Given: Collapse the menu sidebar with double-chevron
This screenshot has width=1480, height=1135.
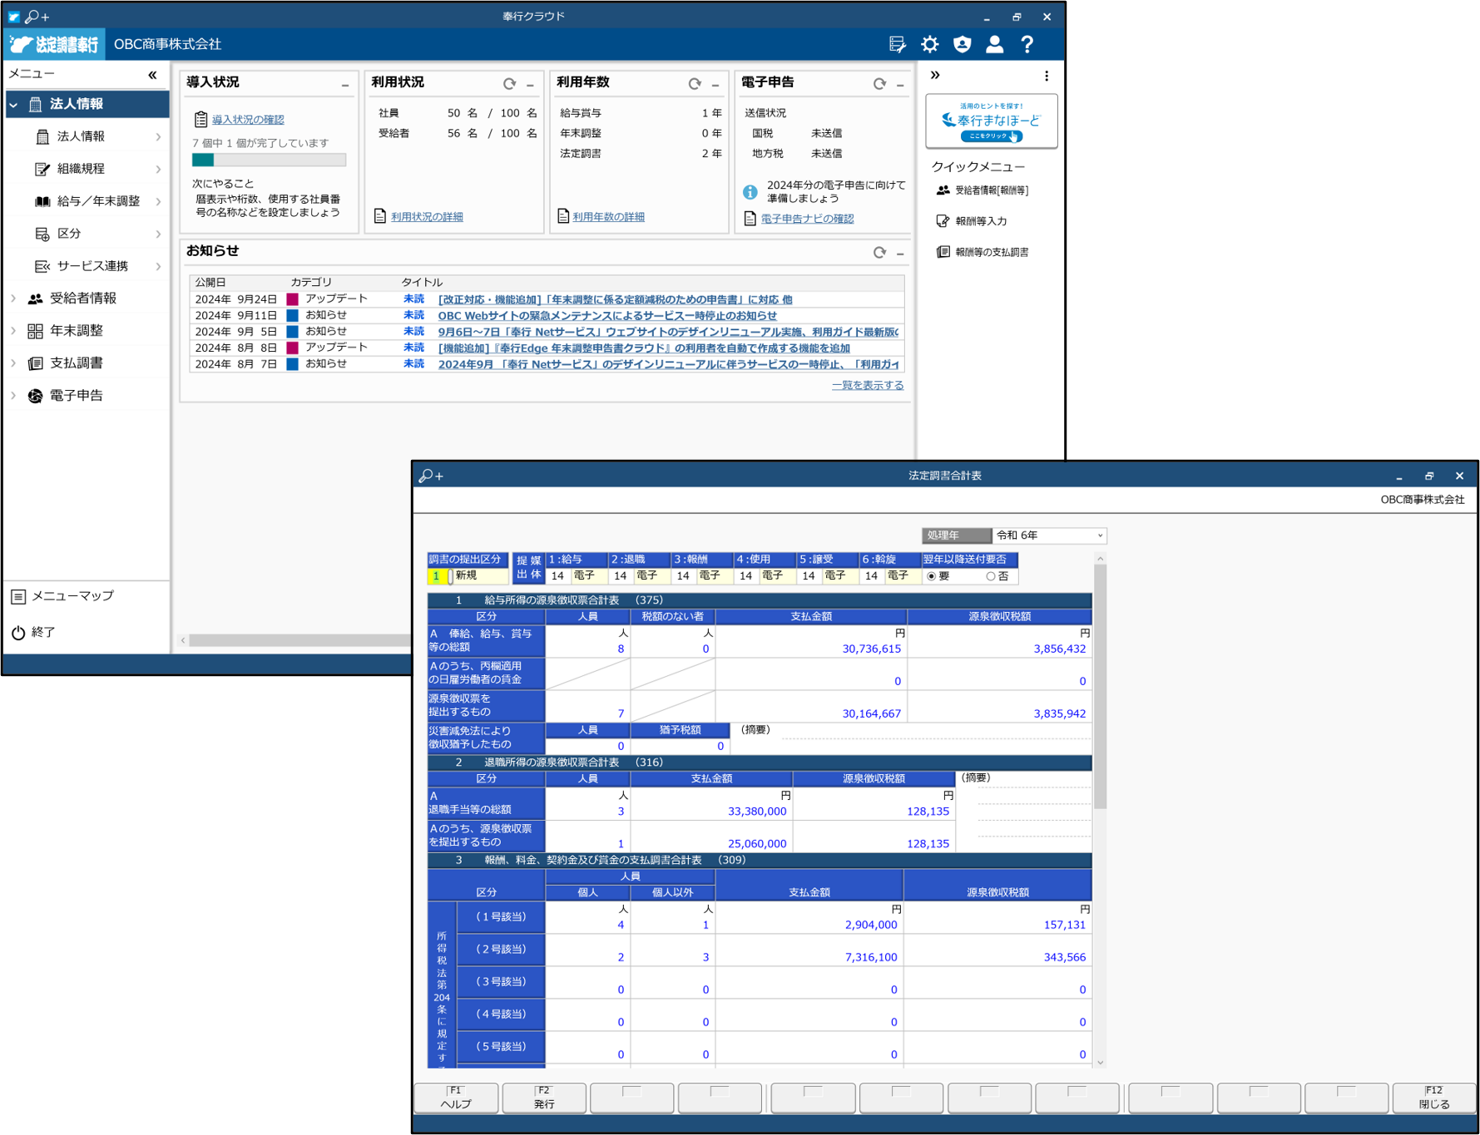Looking at the screenshot, I should coord(152,75).
